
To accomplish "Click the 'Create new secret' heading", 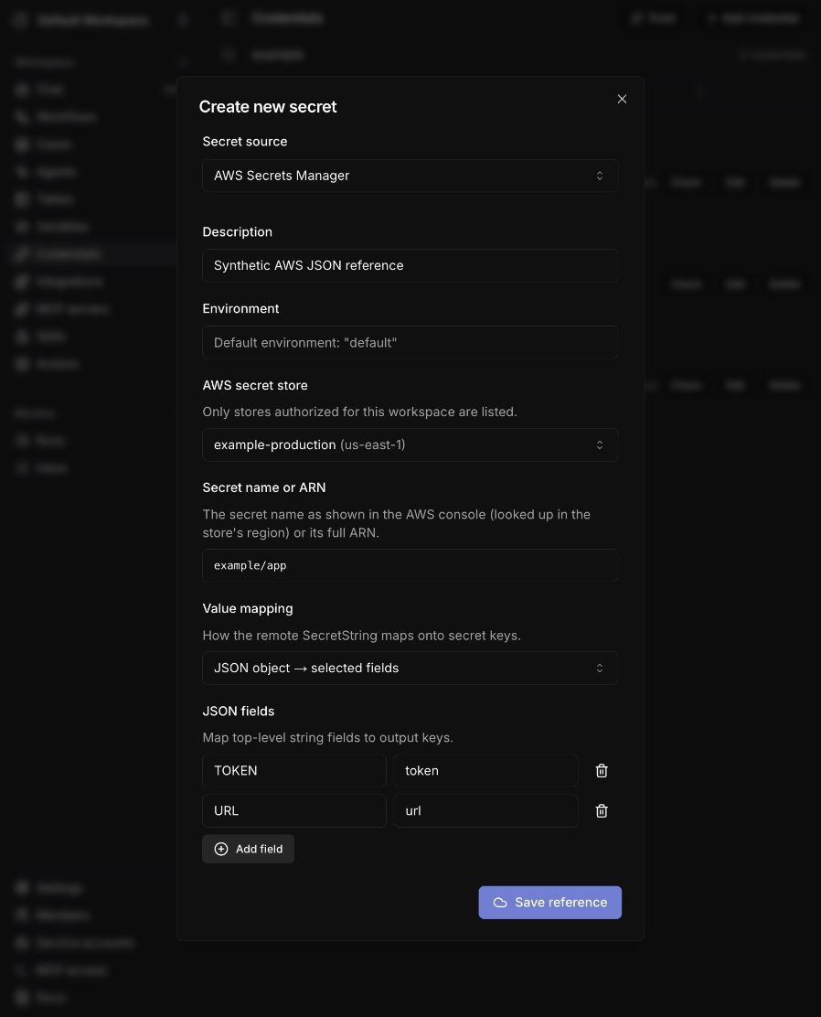I will point(268,106).
